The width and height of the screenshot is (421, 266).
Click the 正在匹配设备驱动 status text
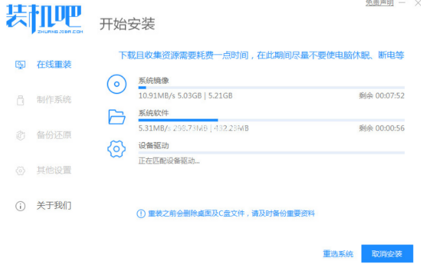coord(169,161)
